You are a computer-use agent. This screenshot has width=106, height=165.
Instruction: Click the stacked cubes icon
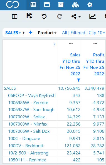[x=75, y=5]
